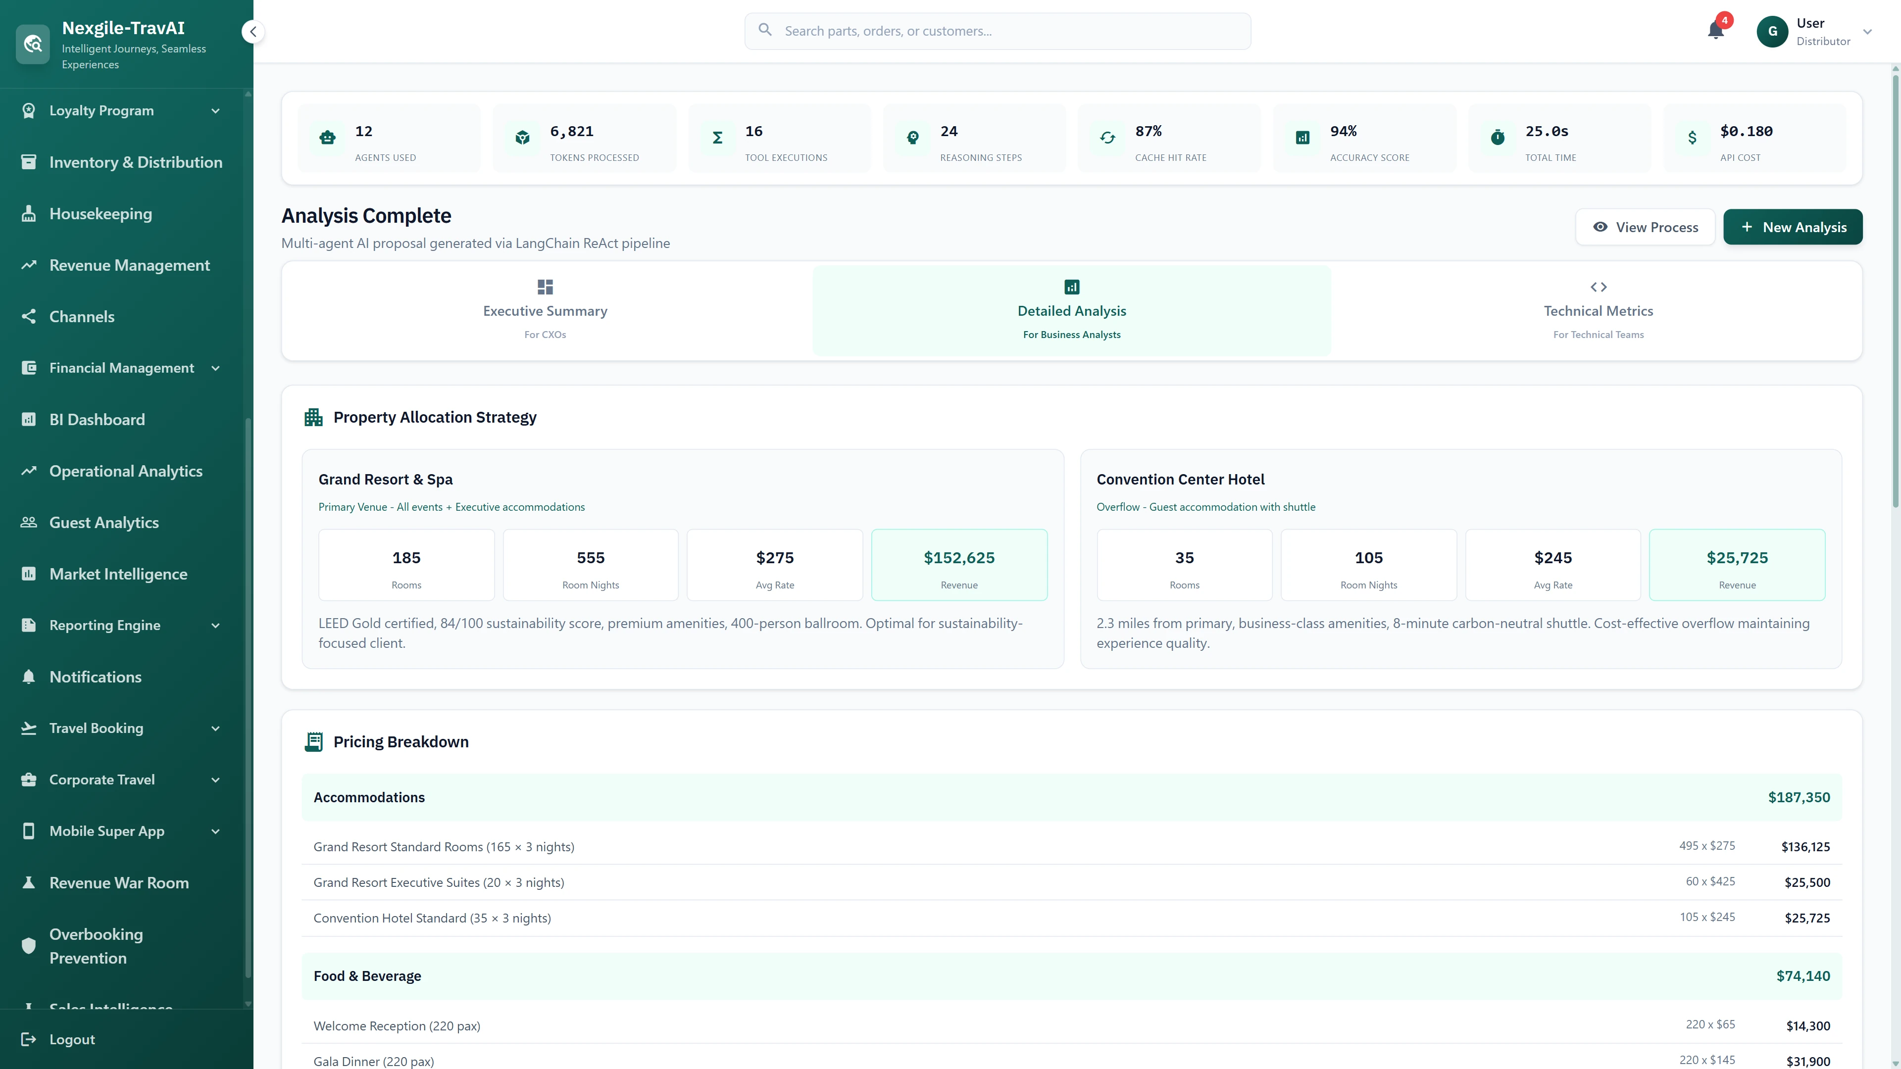The height and width of the screenshot is (1069, 1901).
Task: Open the Channels section
Action: 81,317
